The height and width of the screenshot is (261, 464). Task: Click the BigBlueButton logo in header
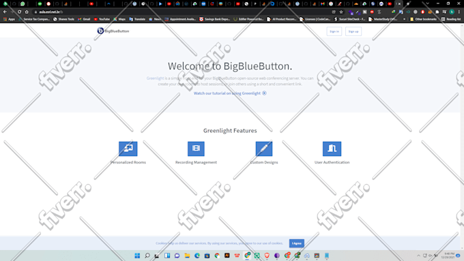coord(113,31)
